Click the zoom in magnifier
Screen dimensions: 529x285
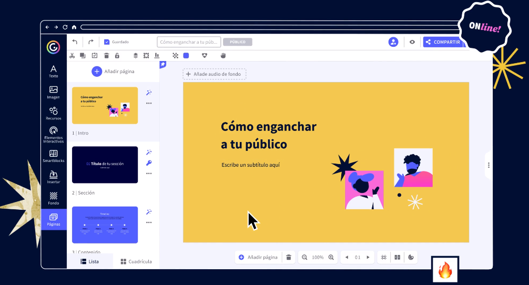point(331,257)
